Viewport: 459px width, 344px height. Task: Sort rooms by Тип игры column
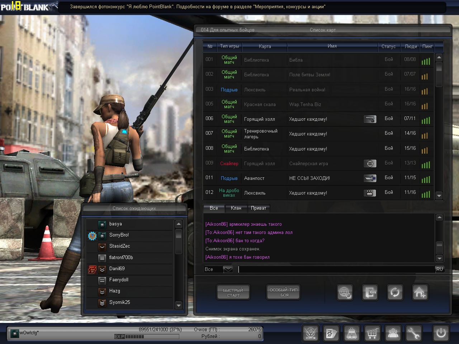(229, 46)
